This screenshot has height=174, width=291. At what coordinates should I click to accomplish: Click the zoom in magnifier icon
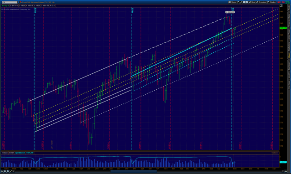[5, 171]
